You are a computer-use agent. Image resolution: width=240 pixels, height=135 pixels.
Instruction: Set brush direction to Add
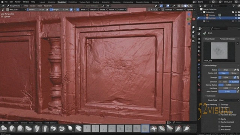point(223,82)
